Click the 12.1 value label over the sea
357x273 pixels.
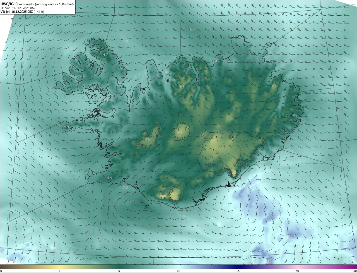[291, 235]
